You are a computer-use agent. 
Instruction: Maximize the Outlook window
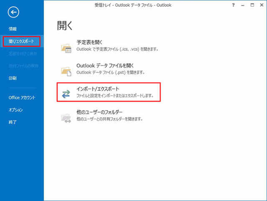pos(252,5)
